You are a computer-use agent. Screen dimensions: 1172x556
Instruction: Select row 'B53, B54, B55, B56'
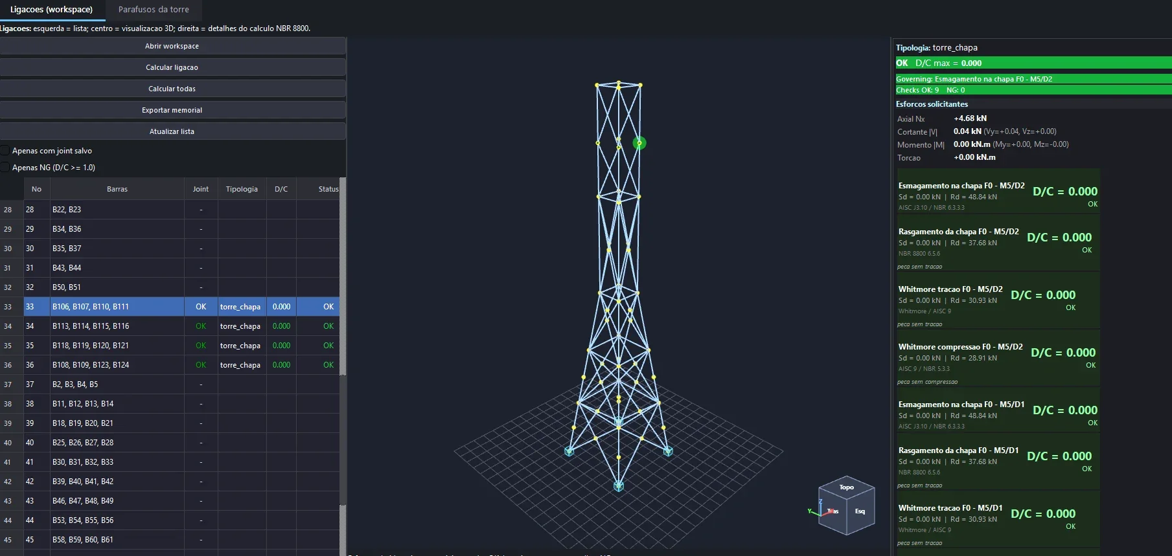(181, 520)
